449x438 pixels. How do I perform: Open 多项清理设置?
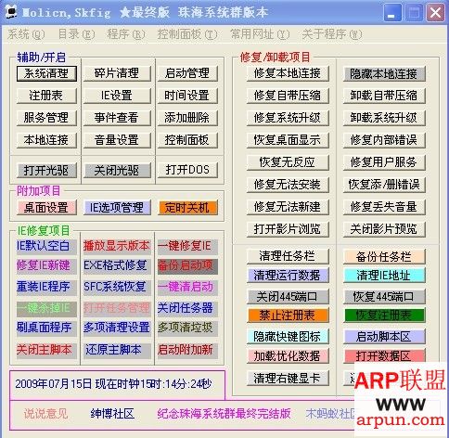coord(117,328)
